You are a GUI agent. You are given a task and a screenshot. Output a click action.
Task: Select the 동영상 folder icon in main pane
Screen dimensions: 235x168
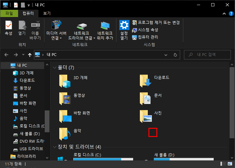pos(65,99)
